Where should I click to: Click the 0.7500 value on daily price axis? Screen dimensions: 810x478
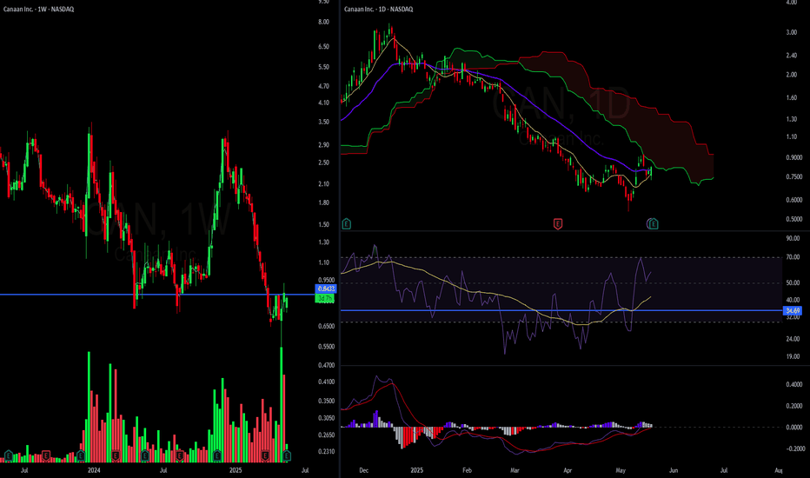pyautogui.click(x=794, y=176)
